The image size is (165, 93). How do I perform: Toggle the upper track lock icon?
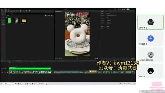[x=3, y=68]
